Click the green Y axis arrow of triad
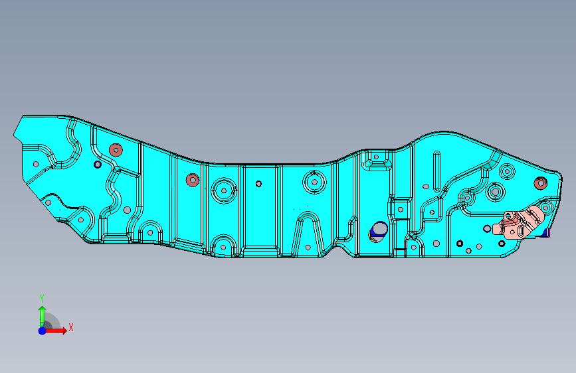The width and height of the screenshot is (576, 373). pos(43,316)
